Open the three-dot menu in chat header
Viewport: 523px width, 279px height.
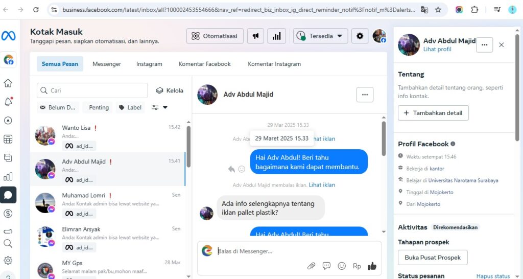point(365,95)
